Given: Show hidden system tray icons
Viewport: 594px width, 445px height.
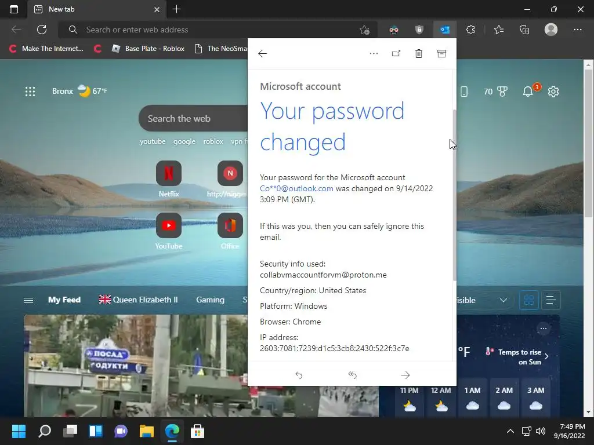Looking at the screenshot, I should click(510, 431).
